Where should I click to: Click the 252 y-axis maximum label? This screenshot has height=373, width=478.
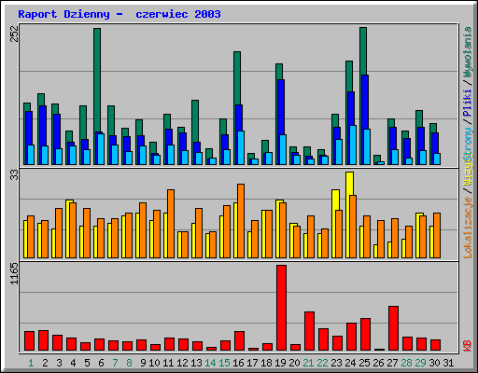pos(15,34)
